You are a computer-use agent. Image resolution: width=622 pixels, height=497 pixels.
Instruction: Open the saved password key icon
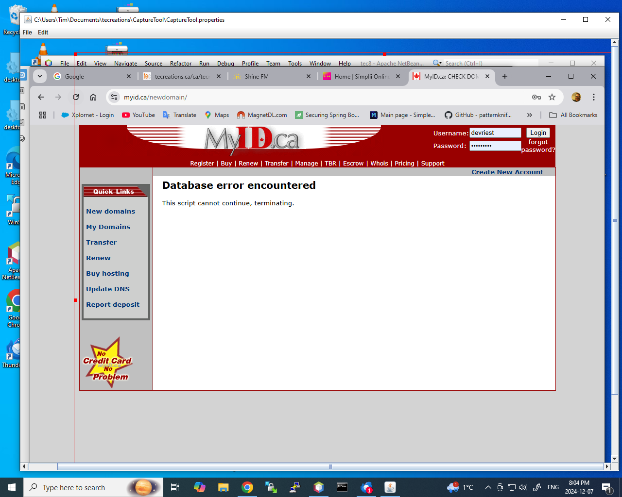pos(536,97)
